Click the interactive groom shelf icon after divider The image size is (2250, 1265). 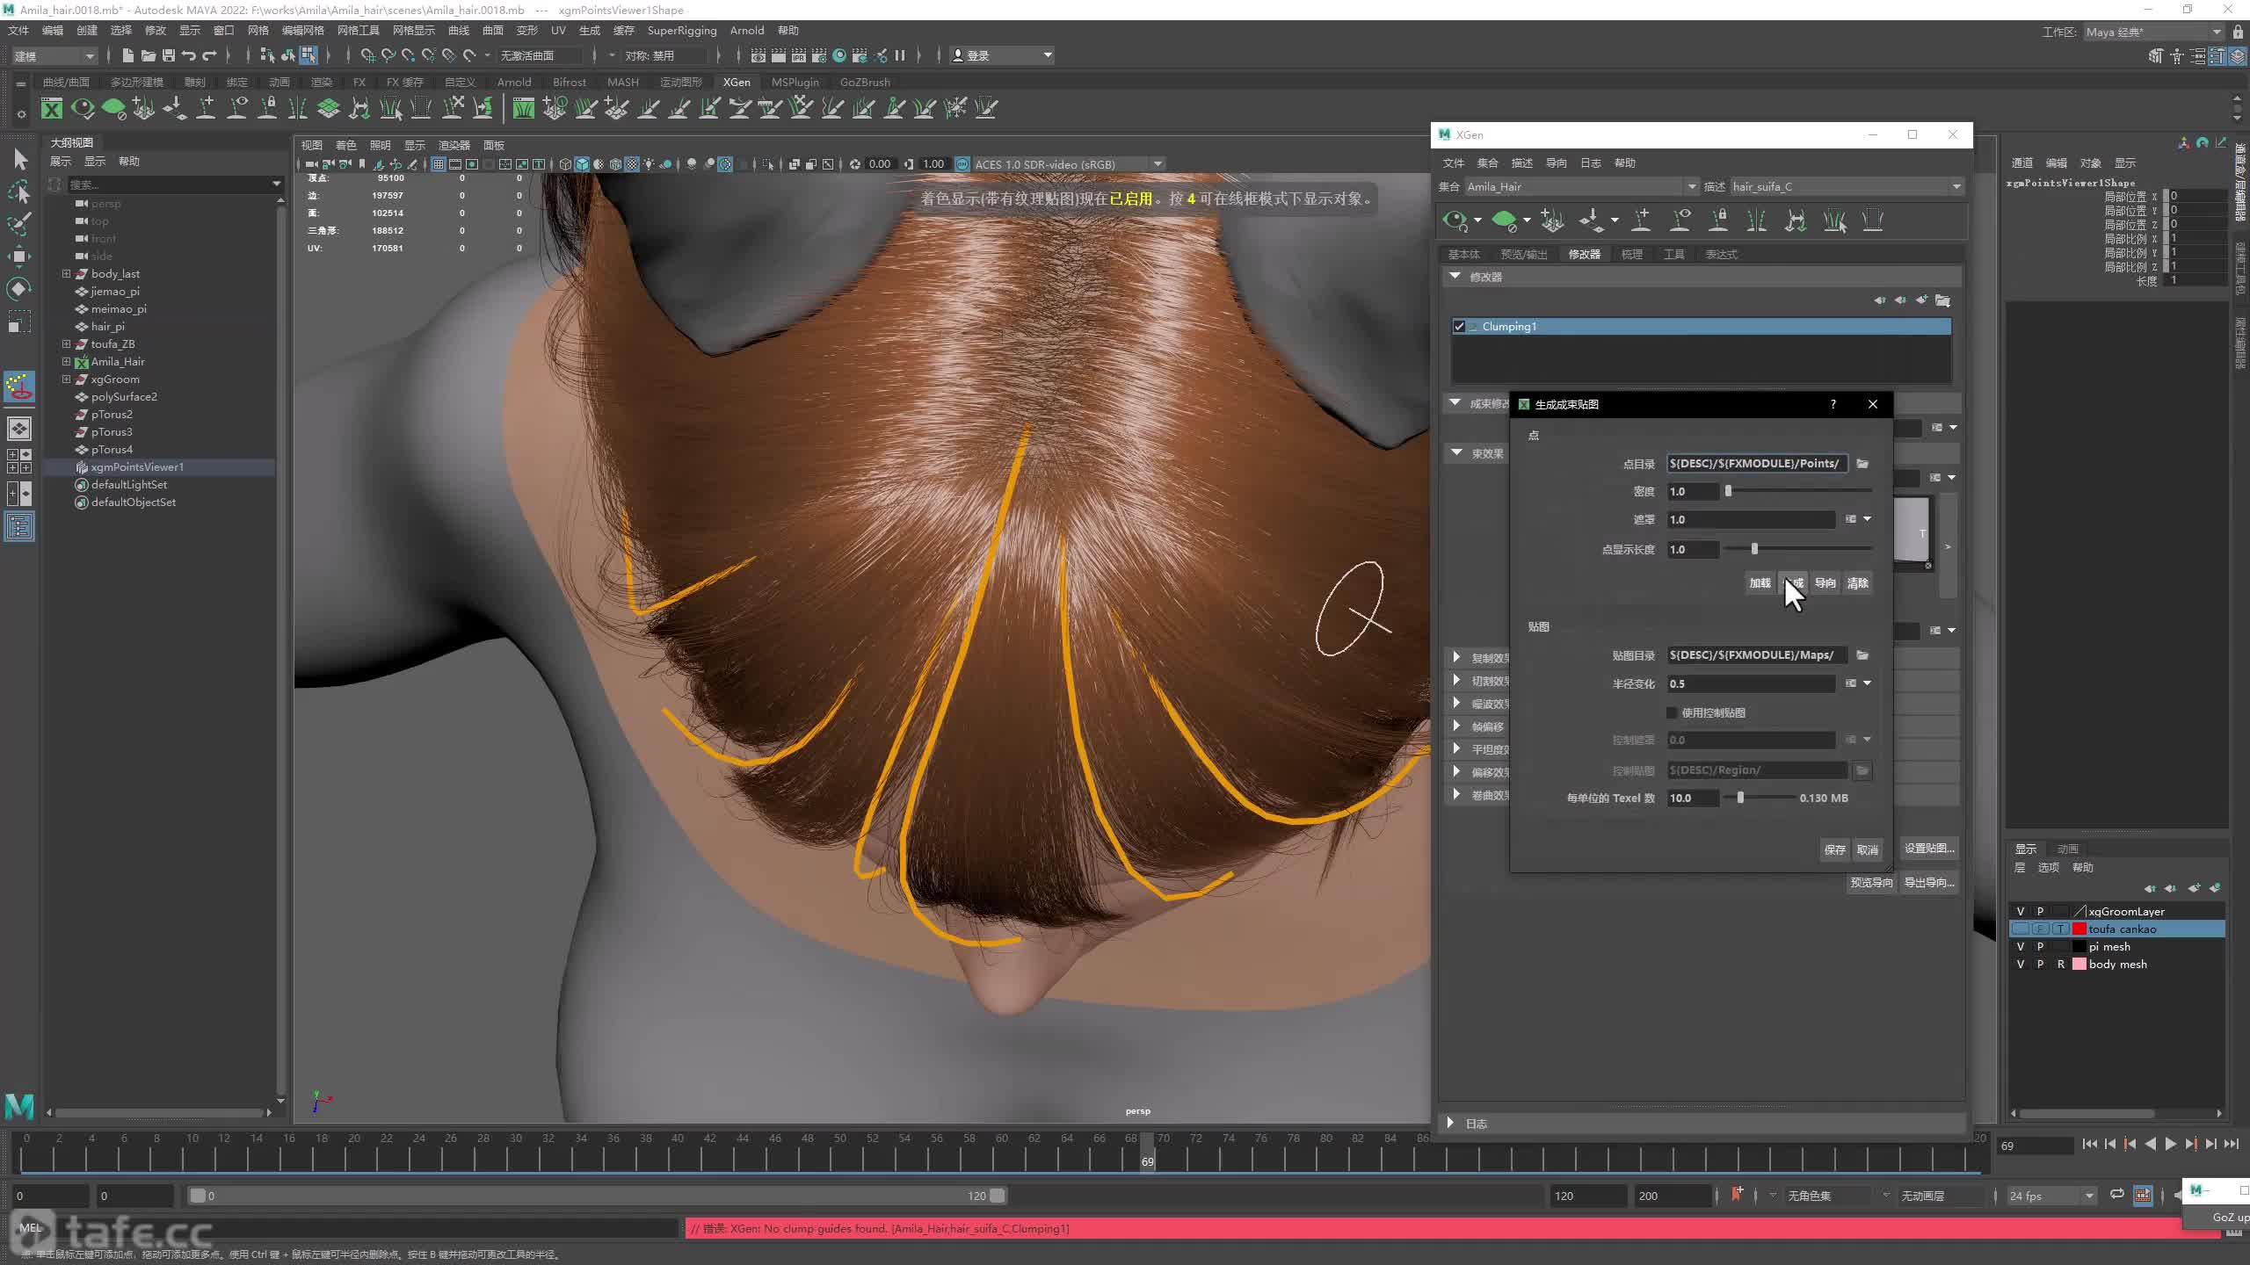(x=523, y=108)
